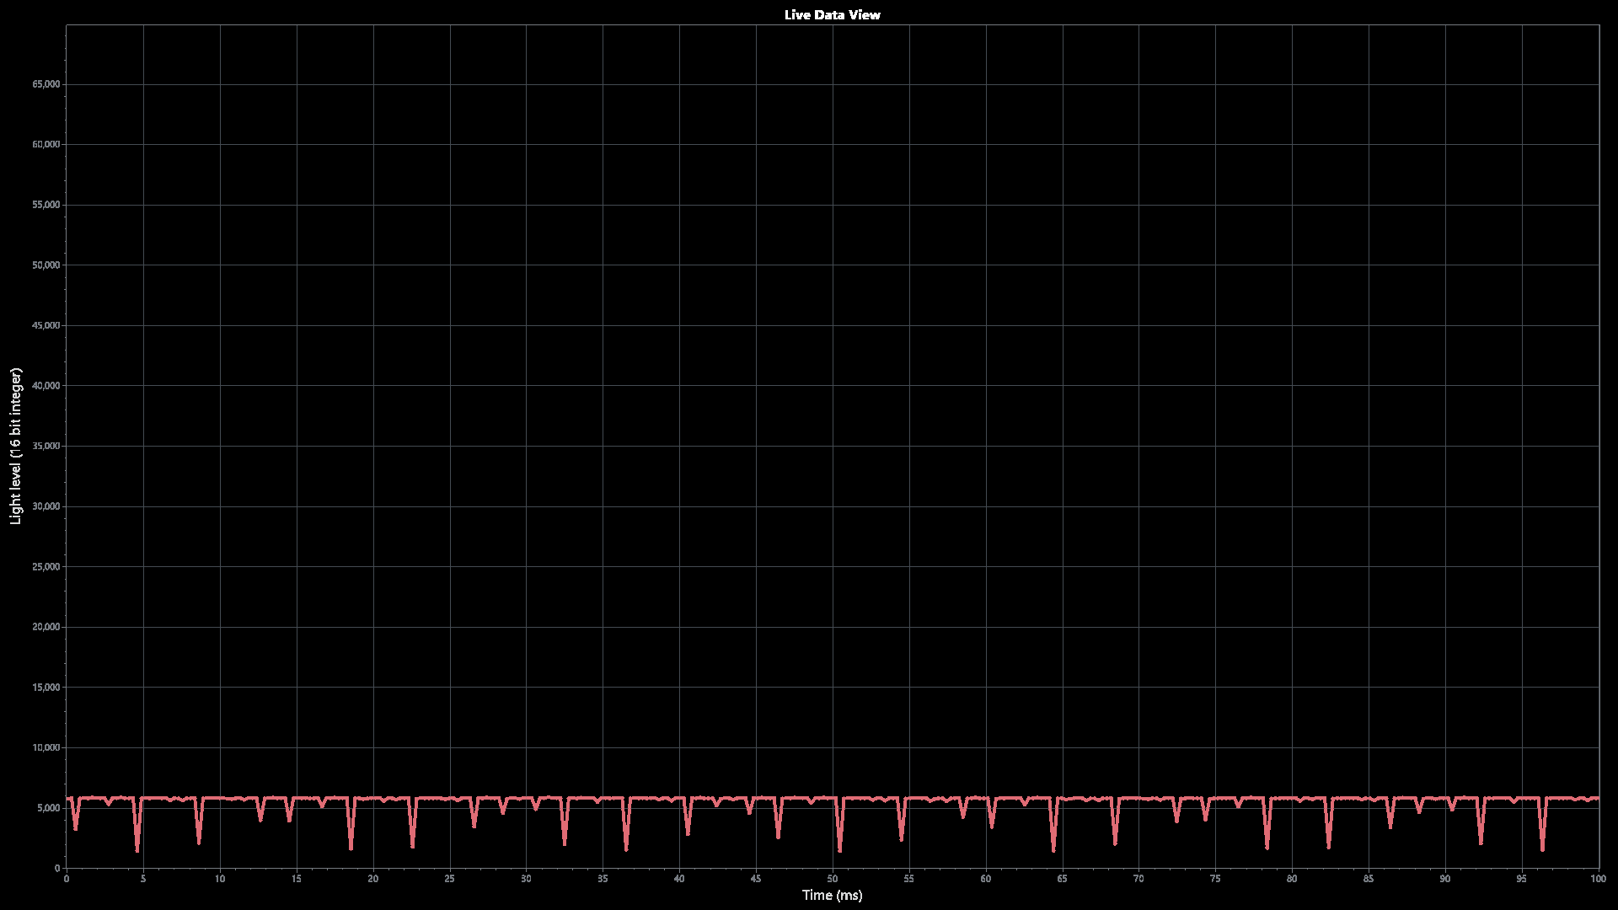The height and width of the screenshot is (910, 1618).
Task: Click the deep signal dip just before 5 ms
Action: (x=137, y=845)
